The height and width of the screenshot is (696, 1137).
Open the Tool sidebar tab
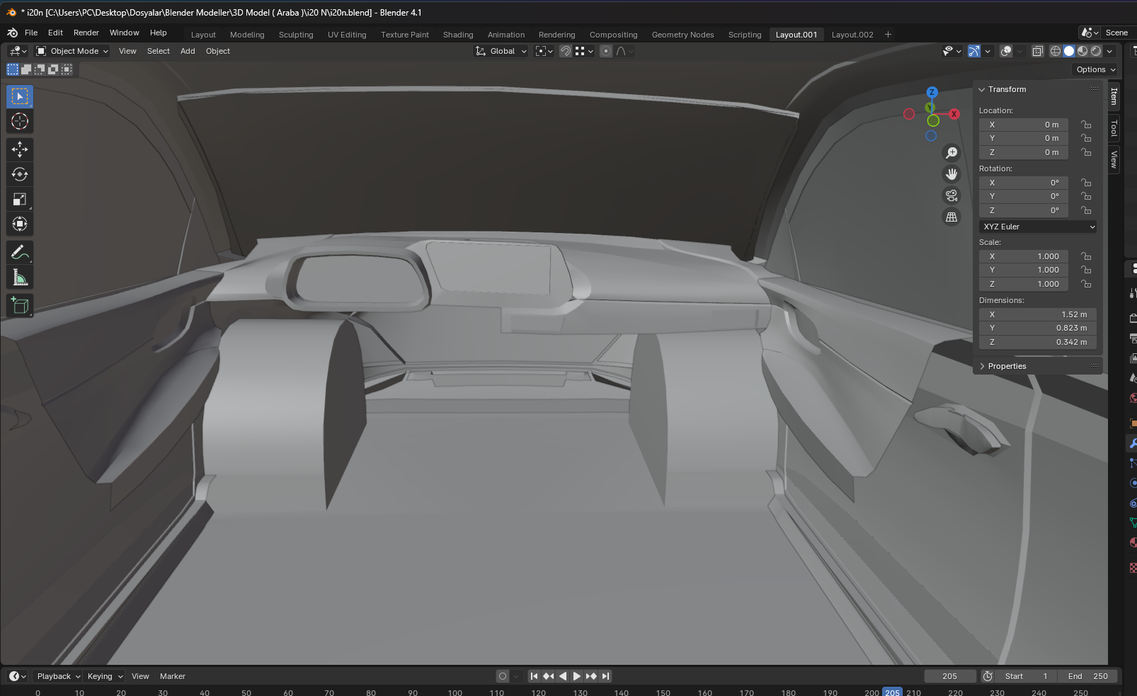[x=1114, y=128]
